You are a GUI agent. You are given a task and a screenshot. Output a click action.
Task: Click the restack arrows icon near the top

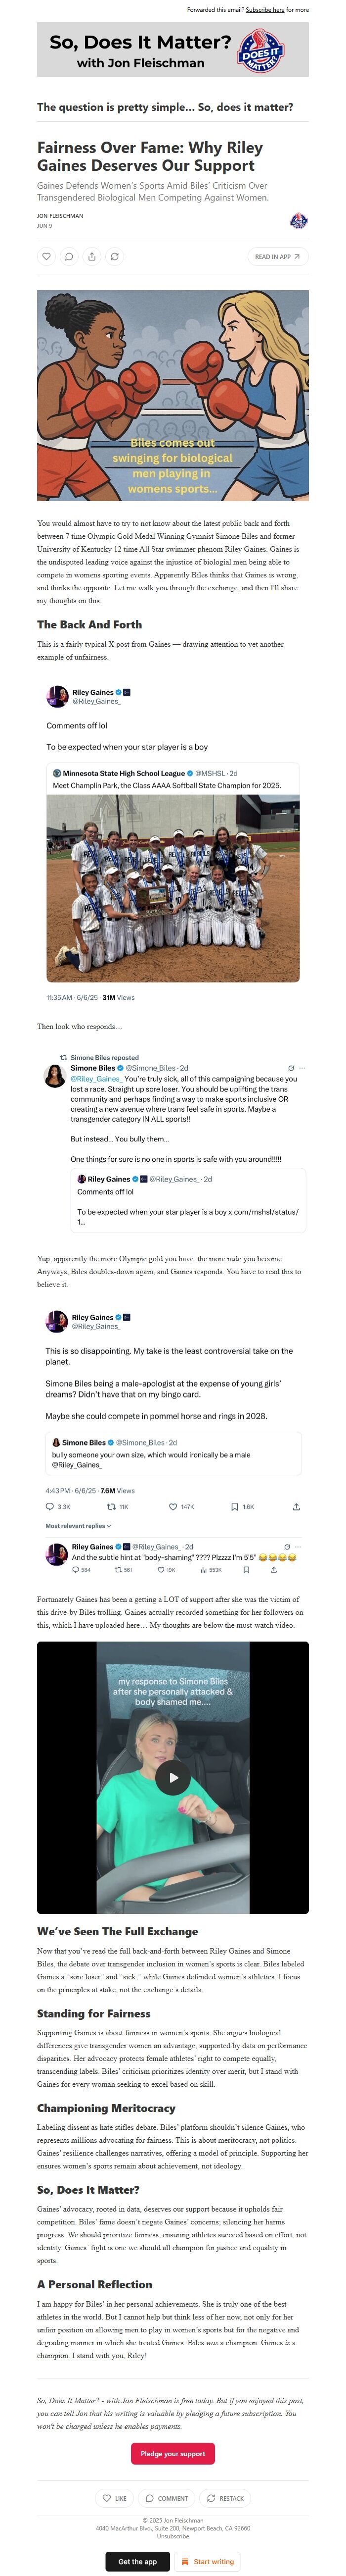(115, 257)
